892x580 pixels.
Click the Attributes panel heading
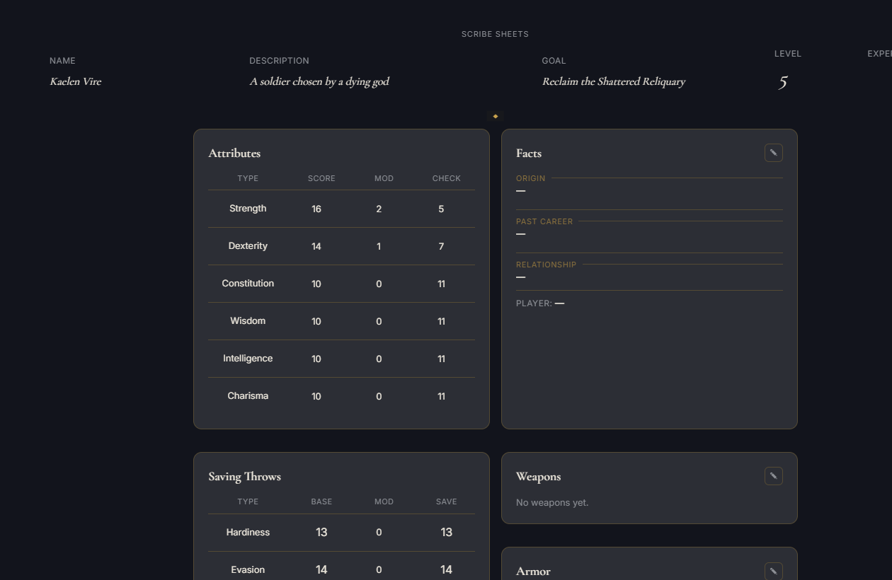pyautogui.click(x=234, y=153)
